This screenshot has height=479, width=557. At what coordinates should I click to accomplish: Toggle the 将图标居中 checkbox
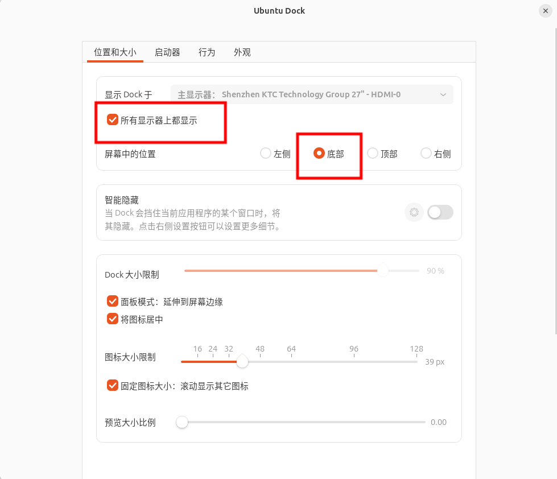[x=113, y=319]
